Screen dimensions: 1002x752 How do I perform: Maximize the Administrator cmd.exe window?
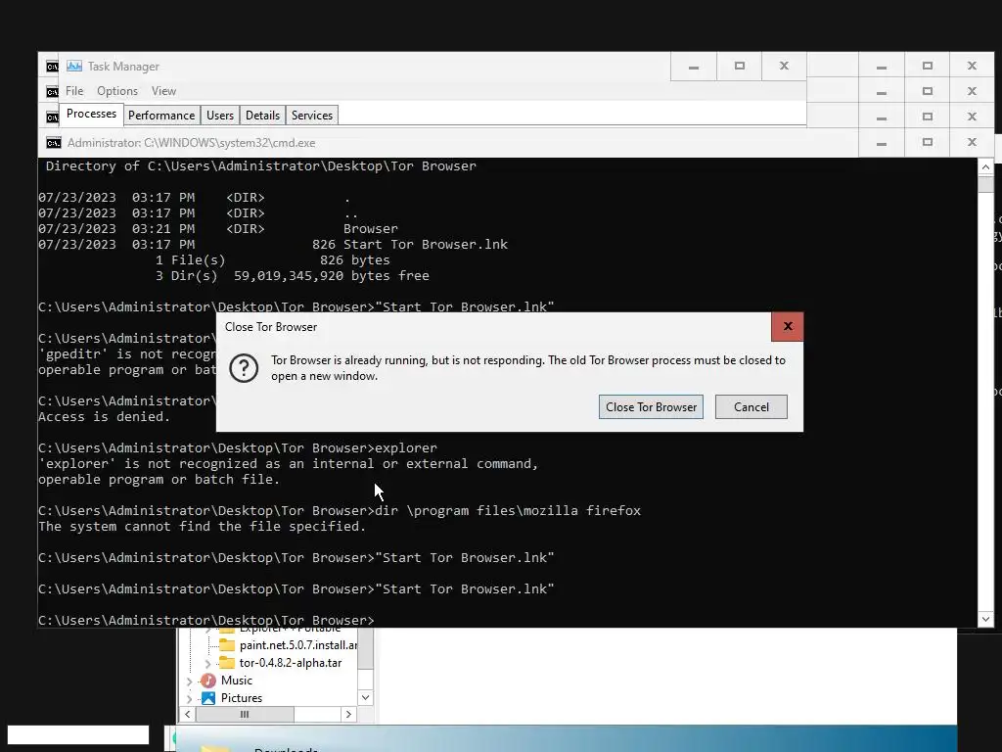click(x=928, y=142)
